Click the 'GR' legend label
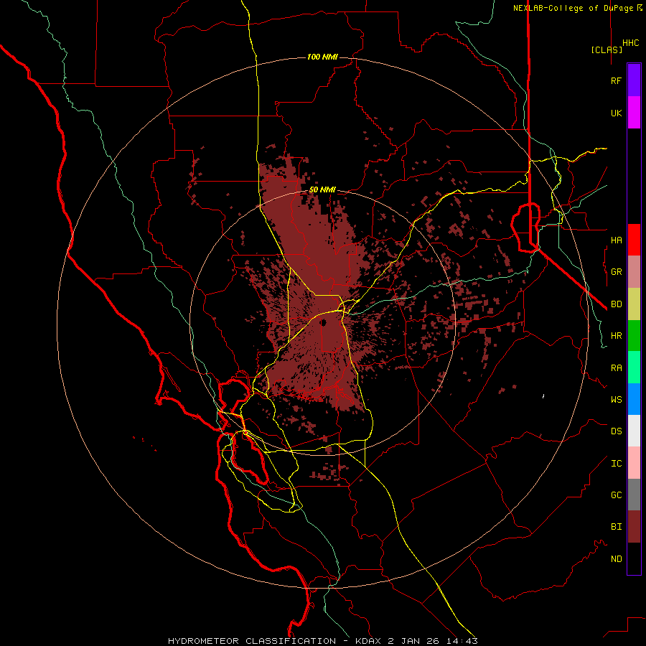Viewport: 646px width, 646px height. click(616, 272)
